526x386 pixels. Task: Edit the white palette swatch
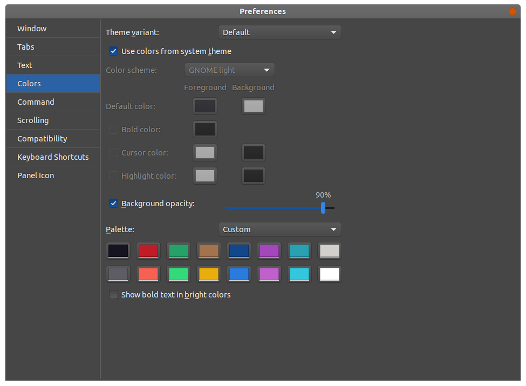click(x=330, y=274)
